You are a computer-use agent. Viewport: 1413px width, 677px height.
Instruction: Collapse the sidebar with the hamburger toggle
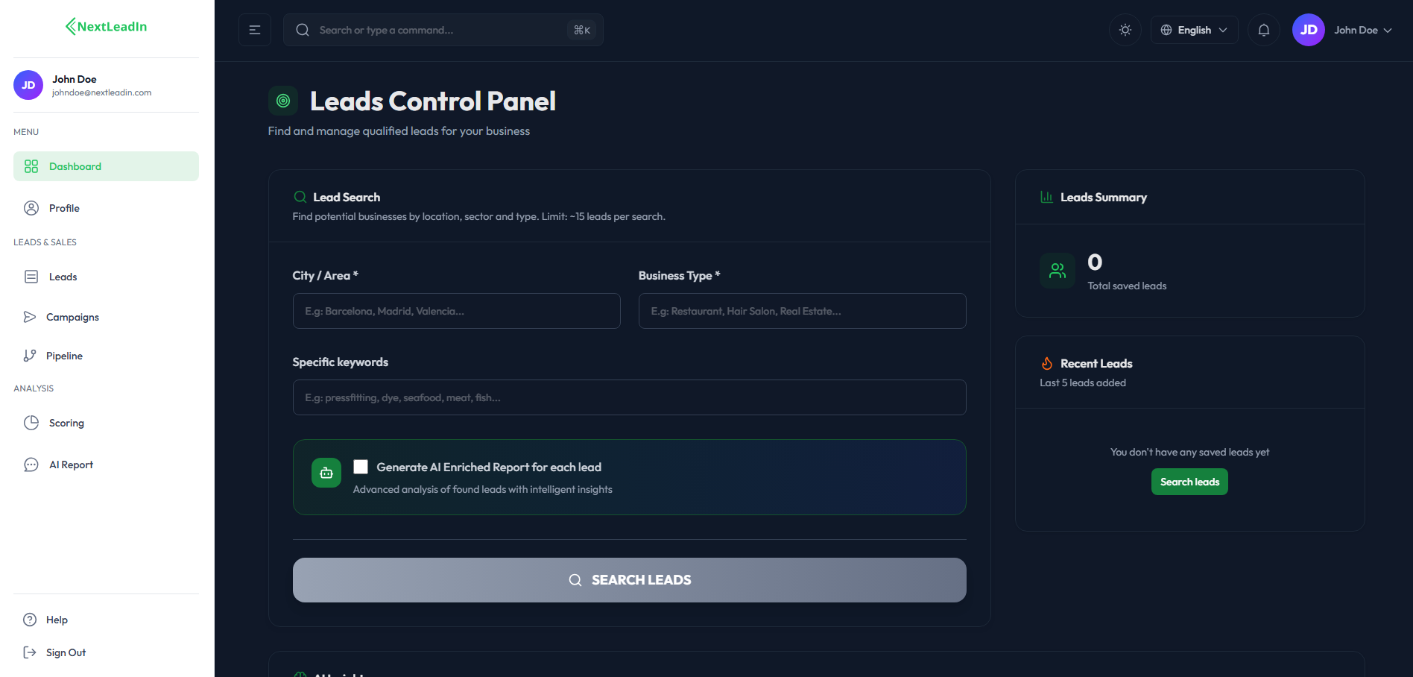click(254, 30)
